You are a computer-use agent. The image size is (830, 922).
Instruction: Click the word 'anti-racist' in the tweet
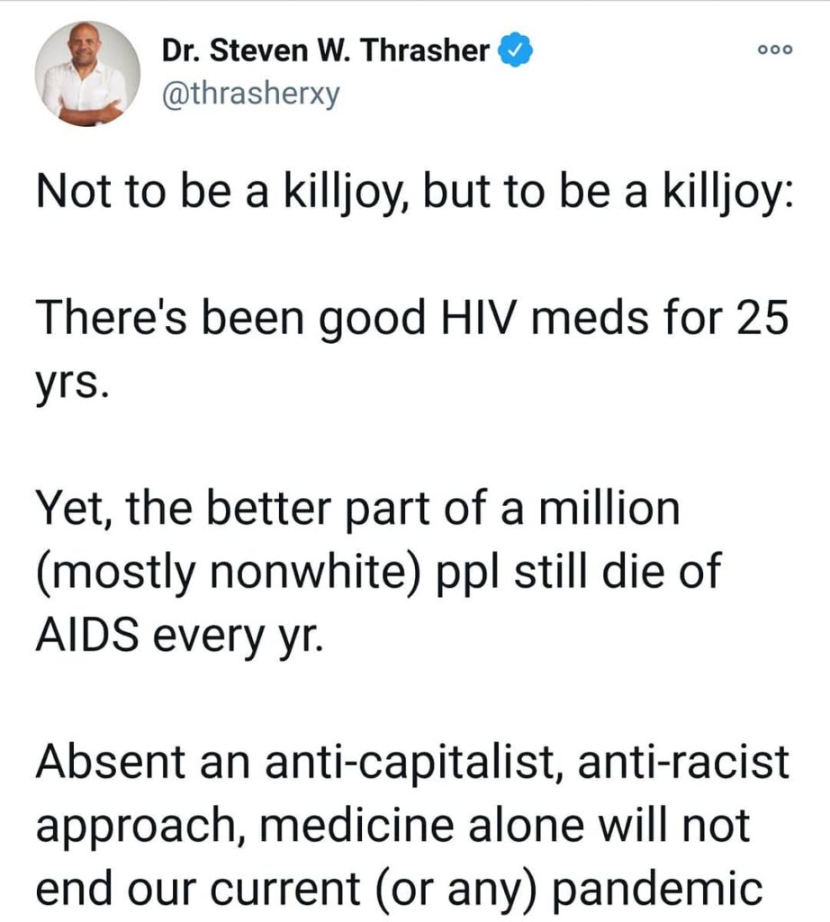(683, 762)
